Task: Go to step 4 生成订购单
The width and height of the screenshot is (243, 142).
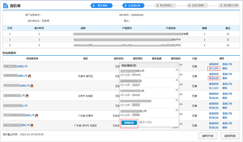Action: point(197,6)
